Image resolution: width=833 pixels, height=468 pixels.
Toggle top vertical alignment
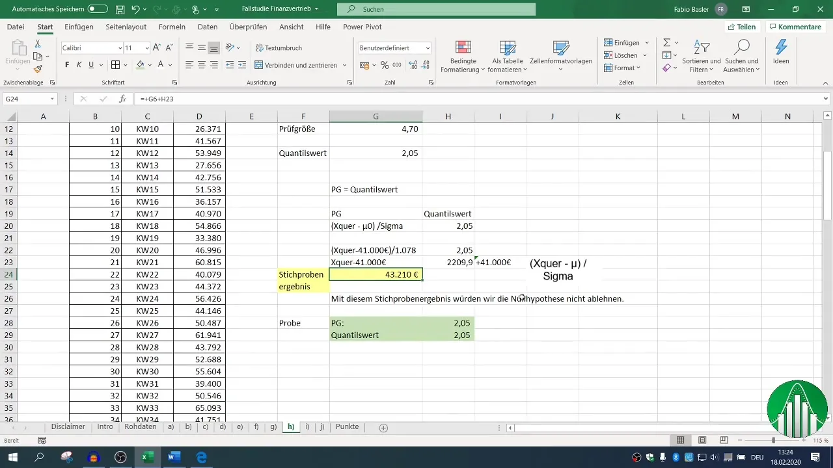[x=189, y=47]
